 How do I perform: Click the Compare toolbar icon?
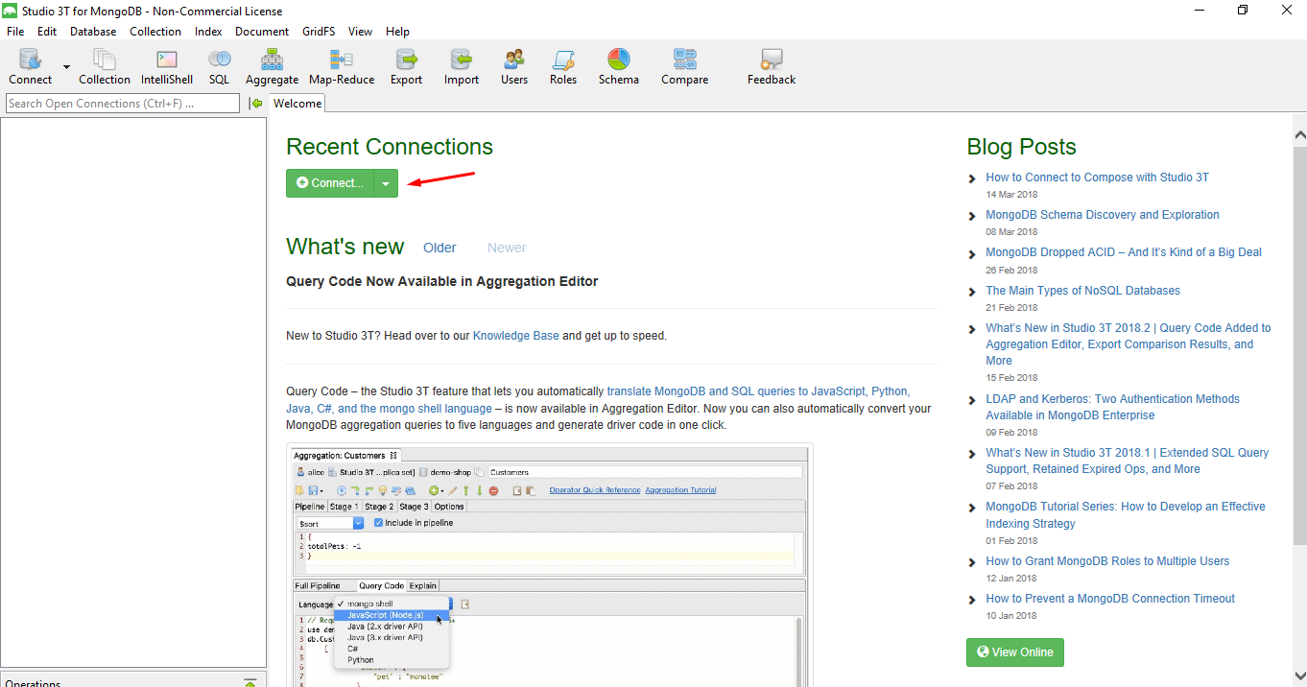point(685,66)
